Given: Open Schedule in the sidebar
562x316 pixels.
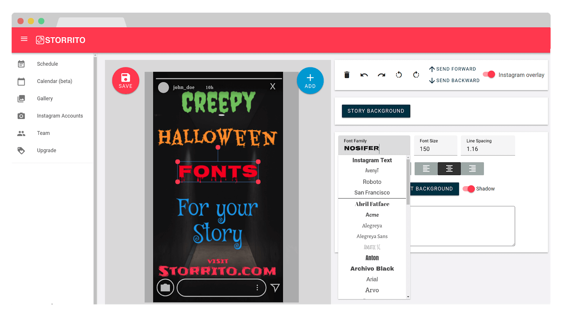Looking at the screenshot, I should pos(47,64).
